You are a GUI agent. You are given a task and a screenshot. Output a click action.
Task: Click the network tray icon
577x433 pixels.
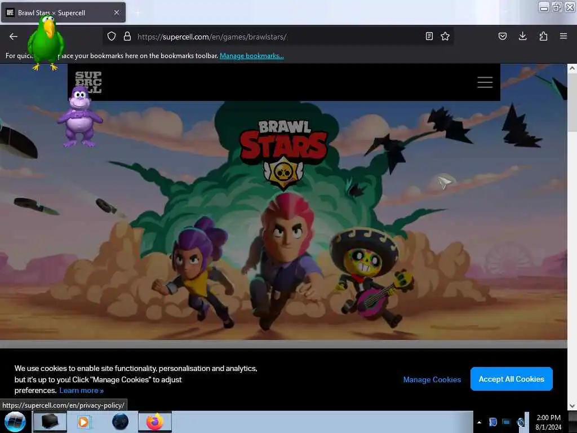pyautogui.click(x=507, y=422)
